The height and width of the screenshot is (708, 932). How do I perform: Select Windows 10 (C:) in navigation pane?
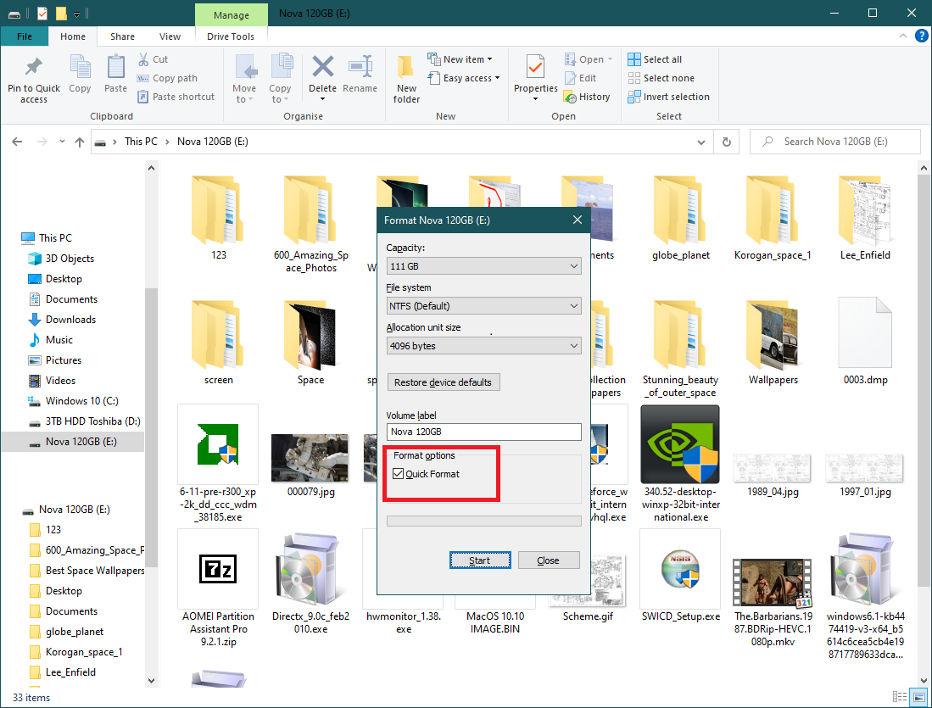click(81, 401)
